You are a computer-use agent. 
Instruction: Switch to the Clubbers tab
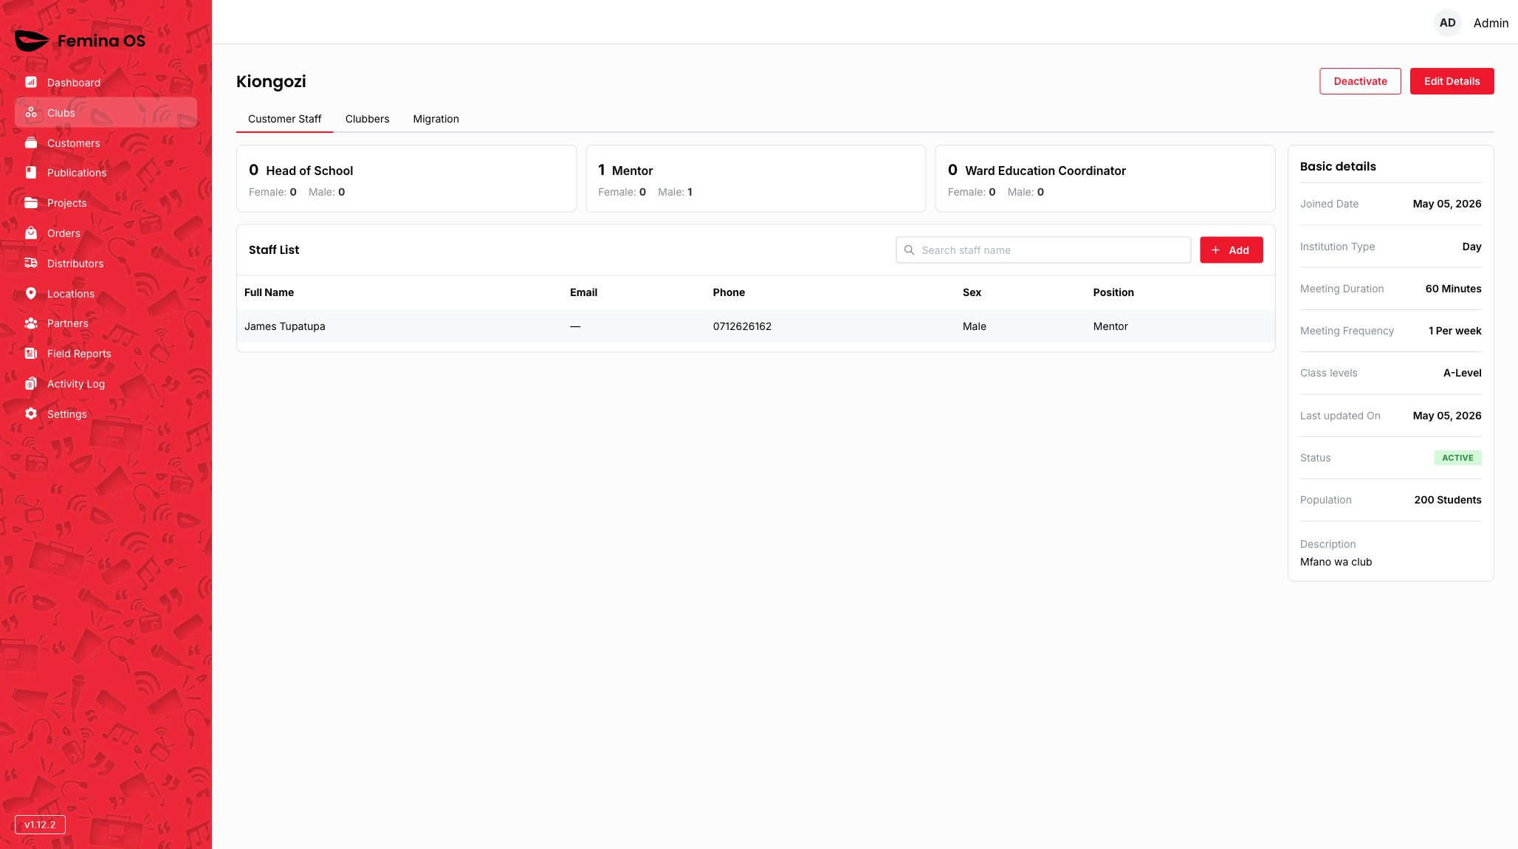pos(367,119)
